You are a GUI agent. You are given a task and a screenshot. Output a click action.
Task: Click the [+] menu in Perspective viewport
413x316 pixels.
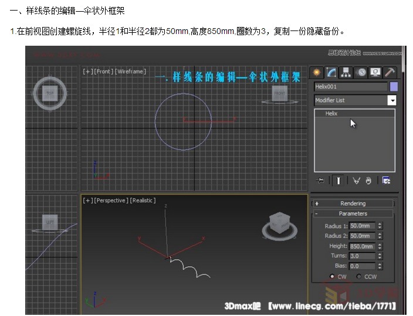[x=88, y=201]
